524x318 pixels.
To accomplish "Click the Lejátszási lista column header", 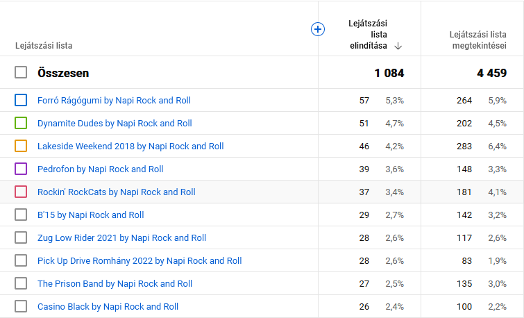I will click(44, 46).
